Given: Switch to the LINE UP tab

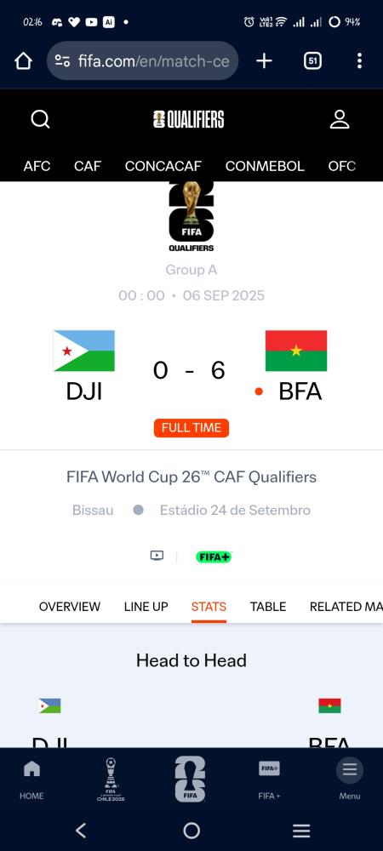Looking at the screenshot, I should [x=146, y=606].
